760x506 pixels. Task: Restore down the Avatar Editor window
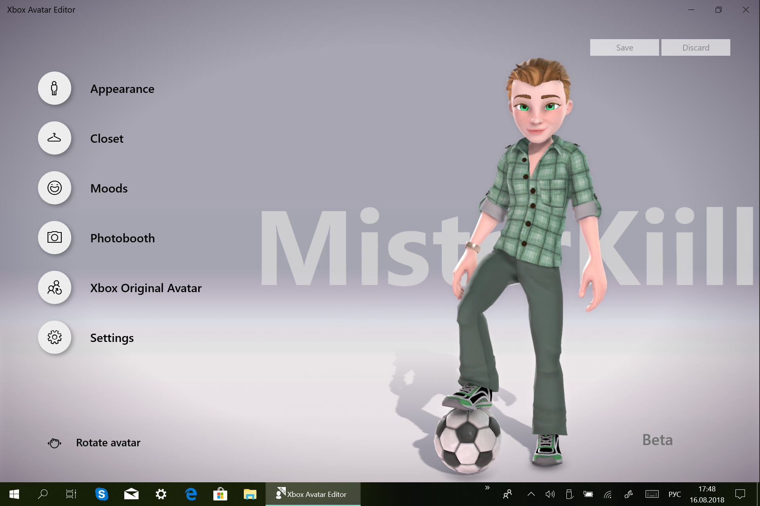tap(718, 9)
